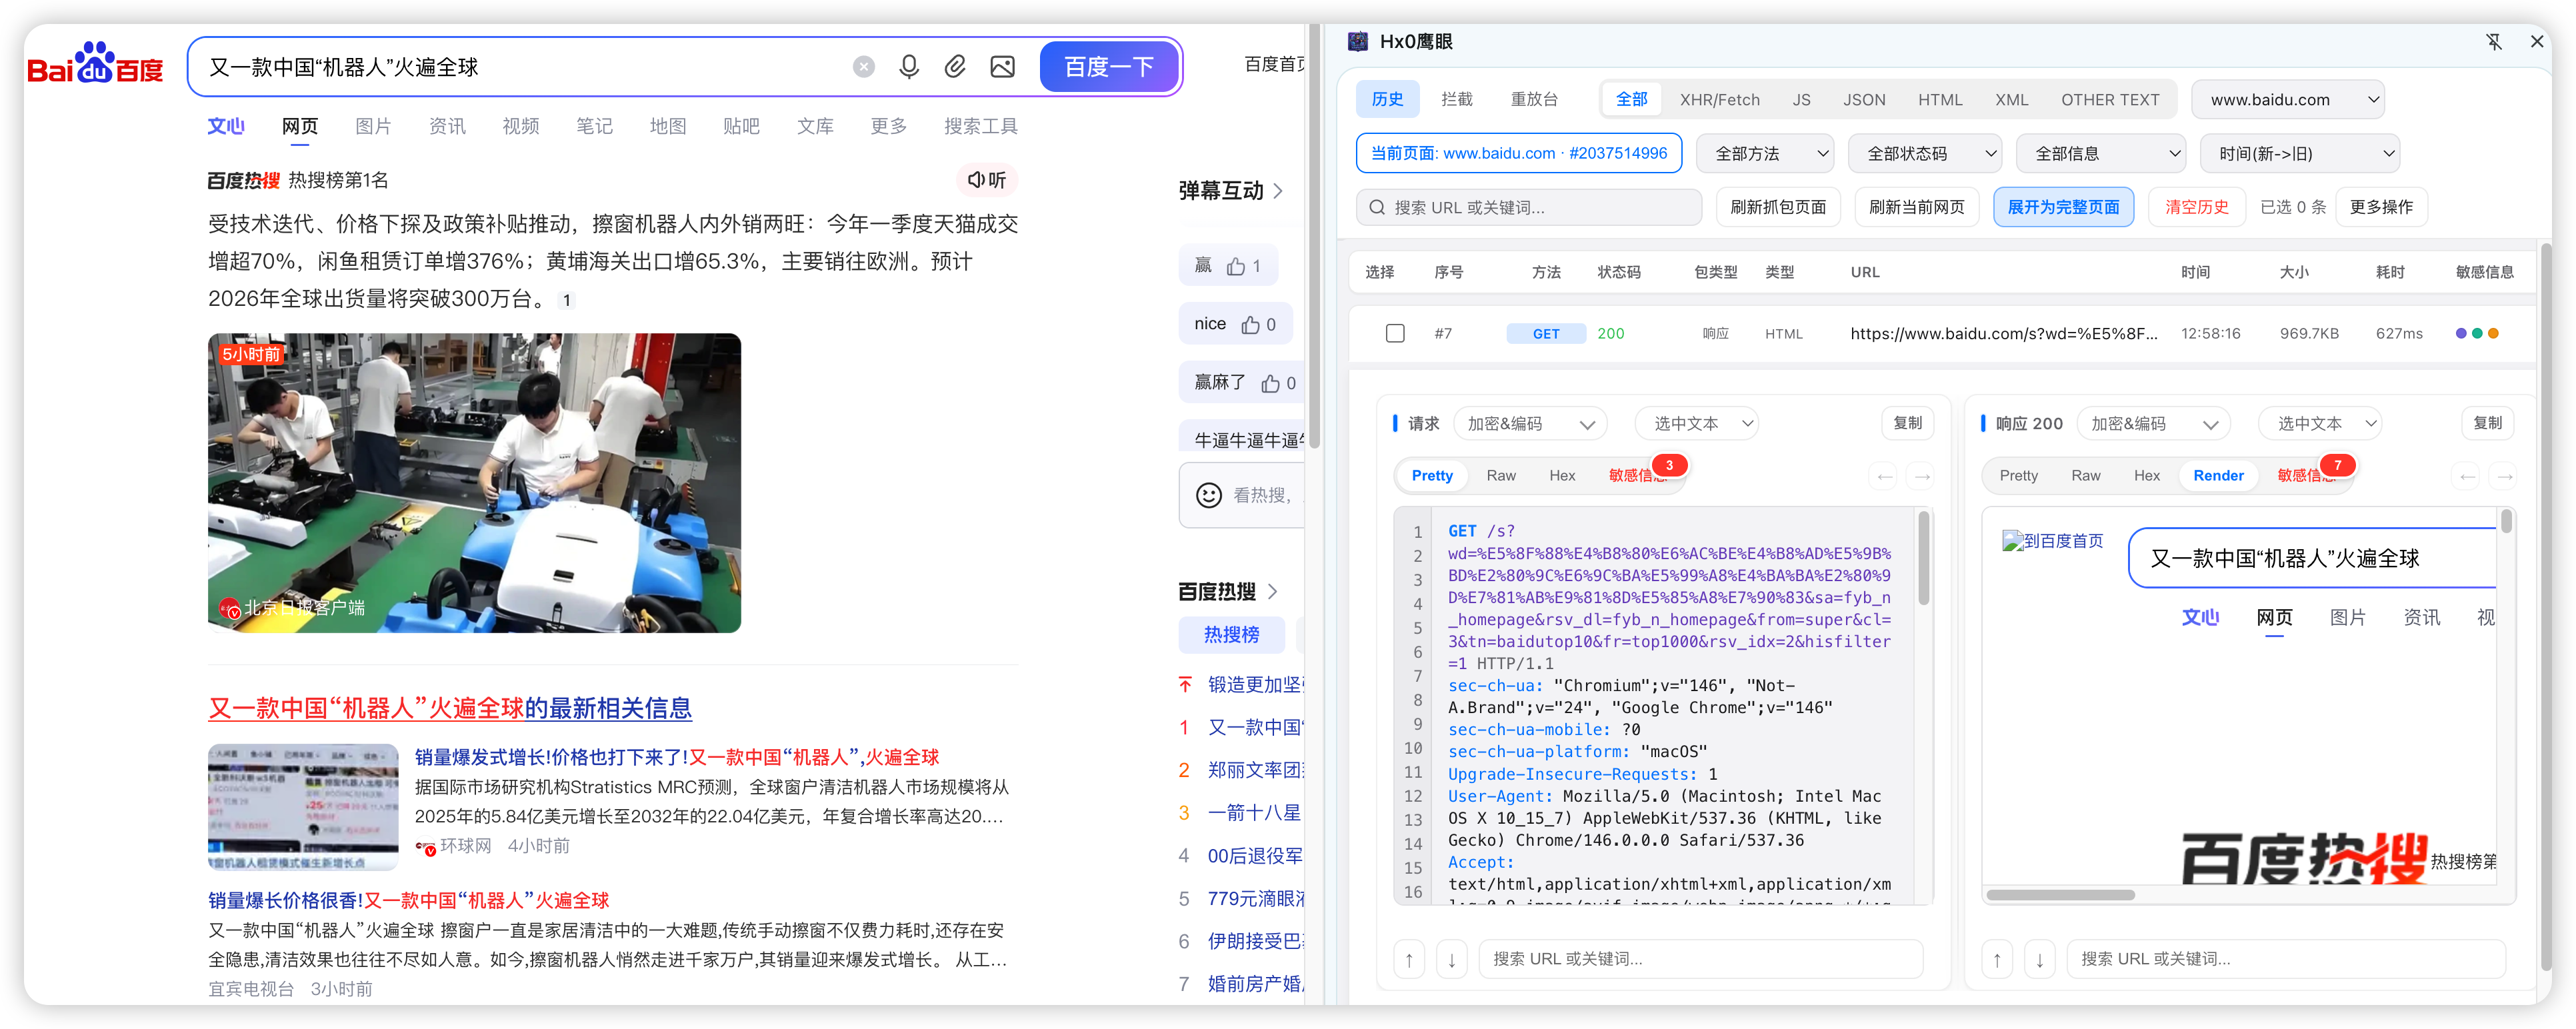
Task: Click the 百度一下 search button
Action: 1108,67
